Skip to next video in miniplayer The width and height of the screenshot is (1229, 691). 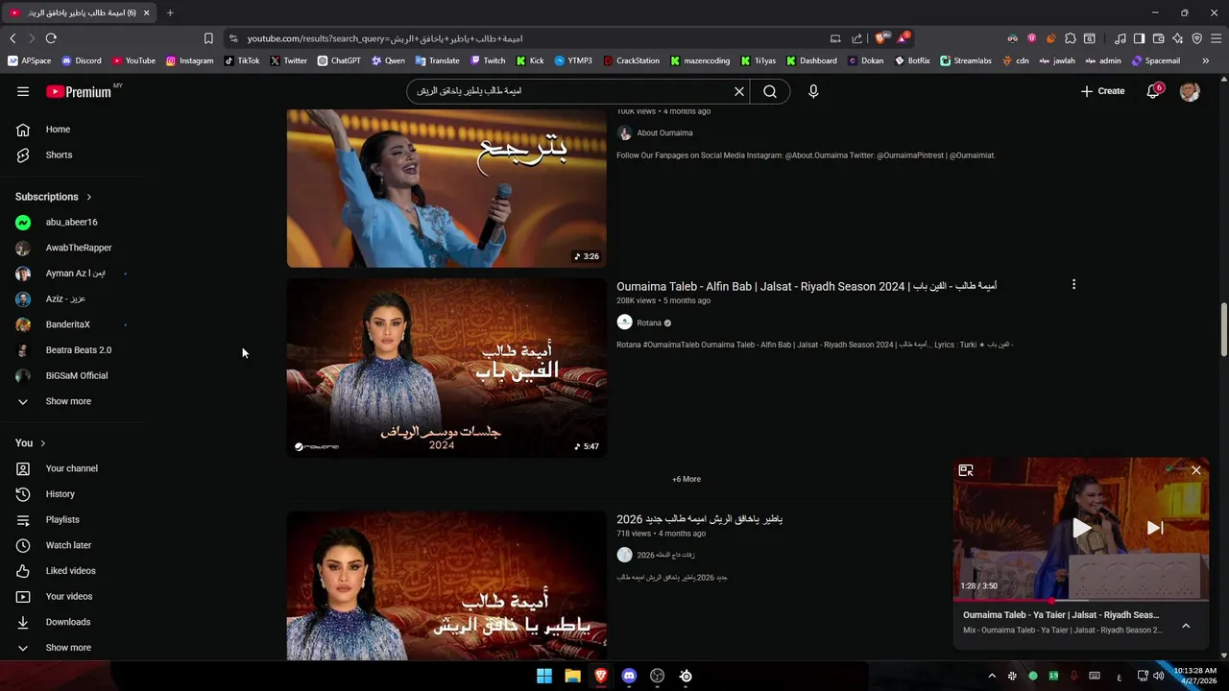1155,528
